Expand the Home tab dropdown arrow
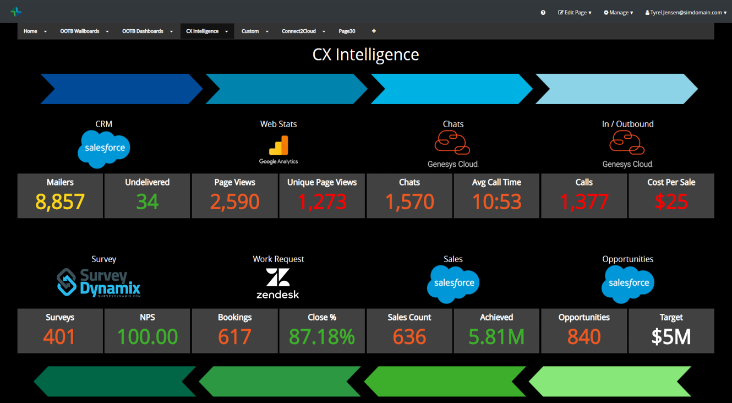 (45, 31)
